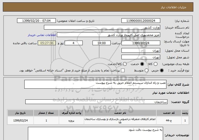The height and width of the screenshot is (140, 199).
Task: Click the deadline time field 14:00
Action: (x=102, y=43)
